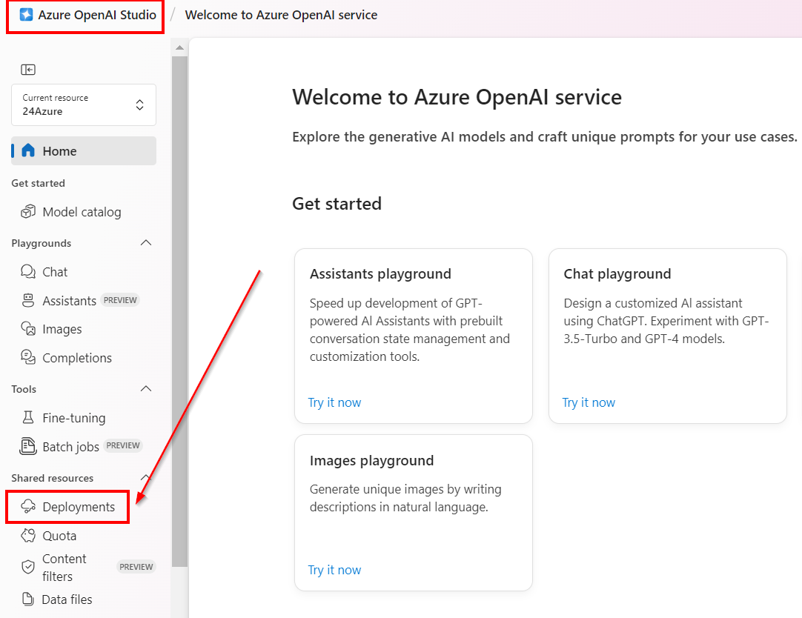The height and width of the screenshot is (618, 802).
Task: Collapse the sidebar using the panel icon
Action: (x=28, y=70)
